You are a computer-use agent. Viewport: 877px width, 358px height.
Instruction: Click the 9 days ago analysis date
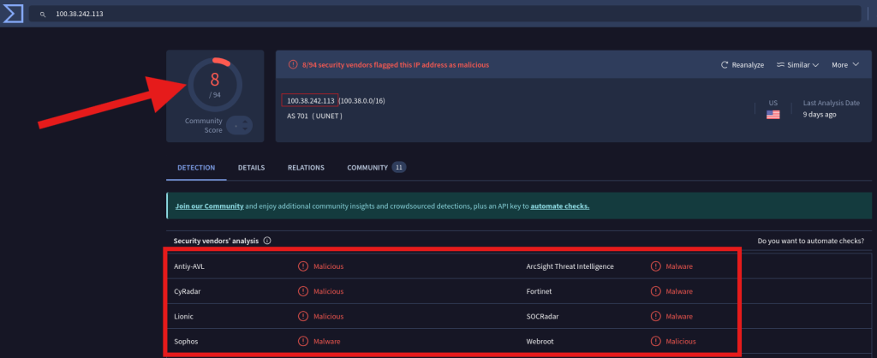click(x=820, y=115)
